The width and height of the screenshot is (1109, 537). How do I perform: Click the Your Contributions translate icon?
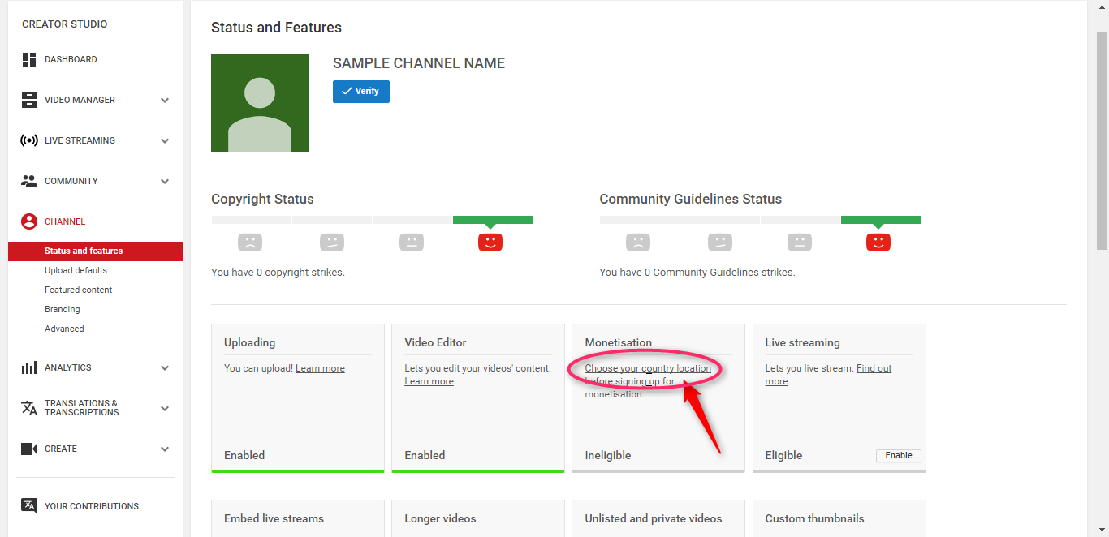(x=29, y=506)
